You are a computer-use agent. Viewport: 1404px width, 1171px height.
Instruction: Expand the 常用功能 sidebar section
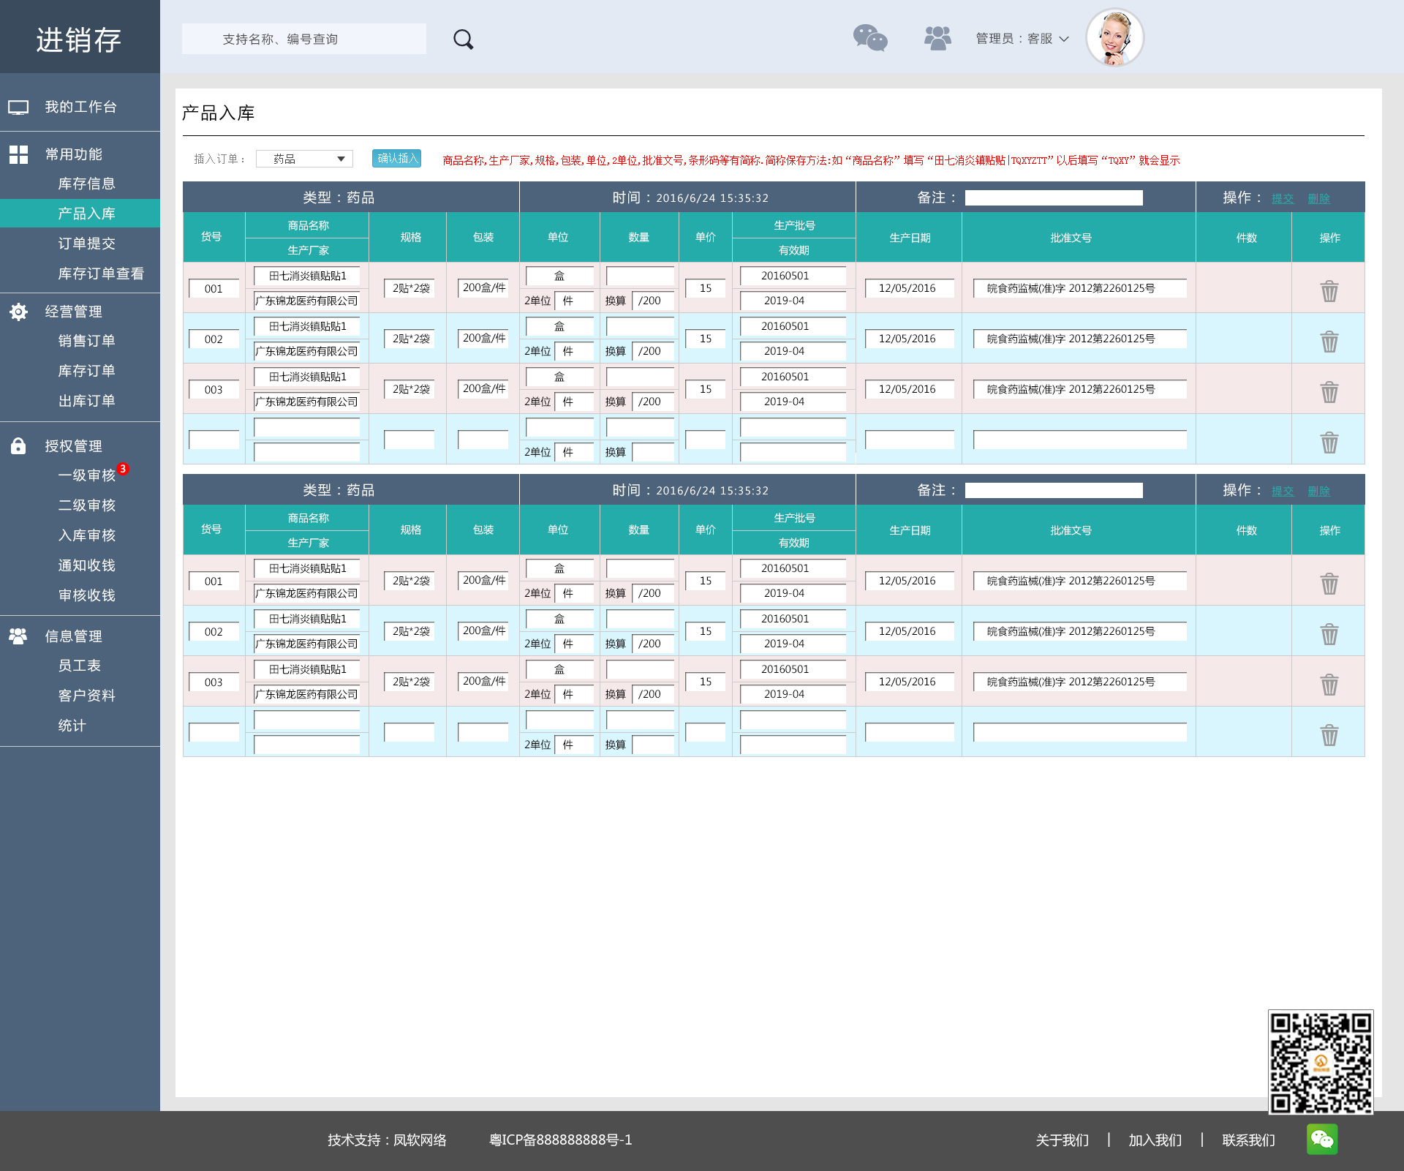tap(73, 154)
